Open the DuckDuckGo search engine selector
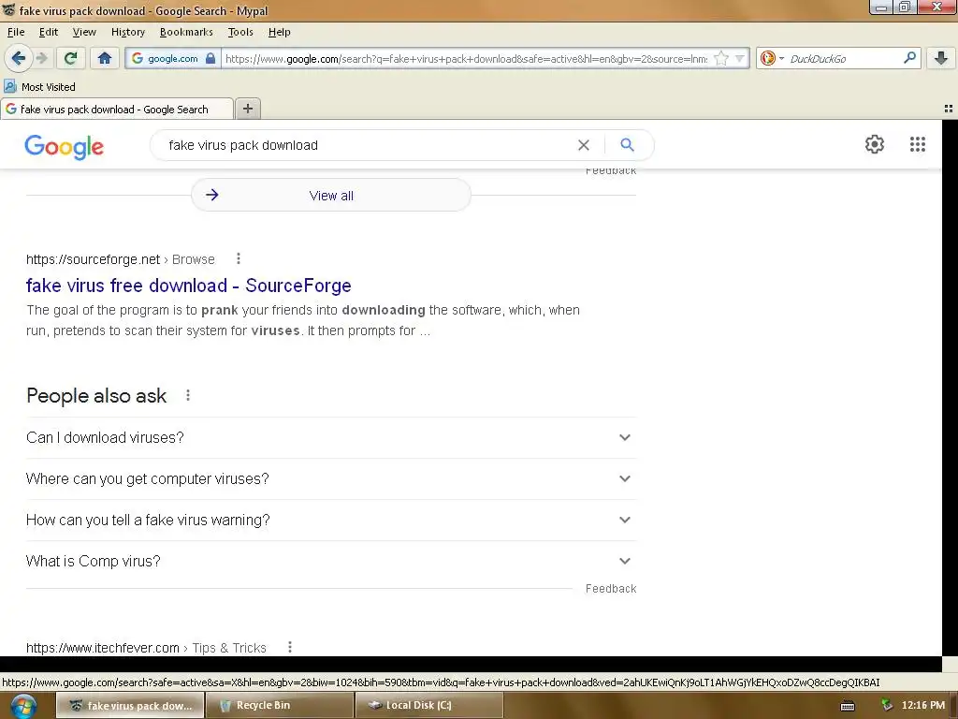 pos(772,59)
